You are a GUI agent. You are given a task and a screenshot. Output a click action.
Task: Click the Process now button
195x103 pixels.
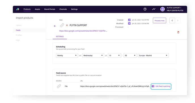click(160, 20)
